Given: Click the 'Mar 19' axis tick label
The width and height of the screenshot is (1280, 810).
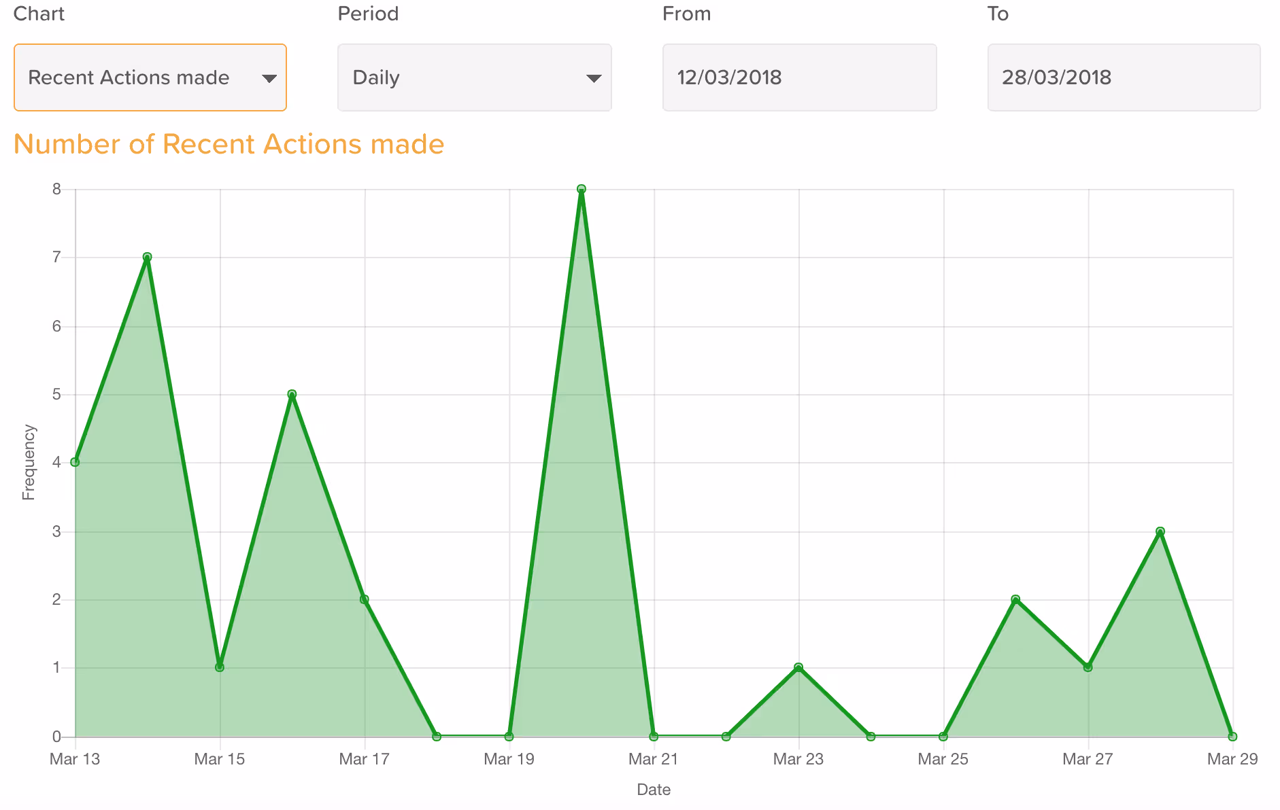Looking at the screenshot, I should (x=509, y=759).
